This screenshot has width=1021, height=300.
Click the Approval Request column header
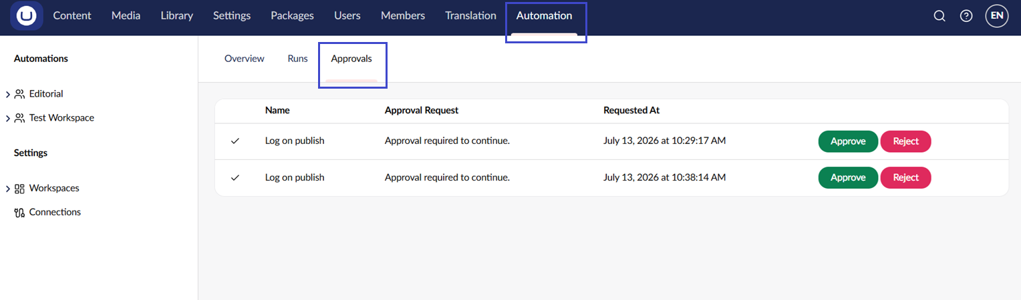click(422, 111)
